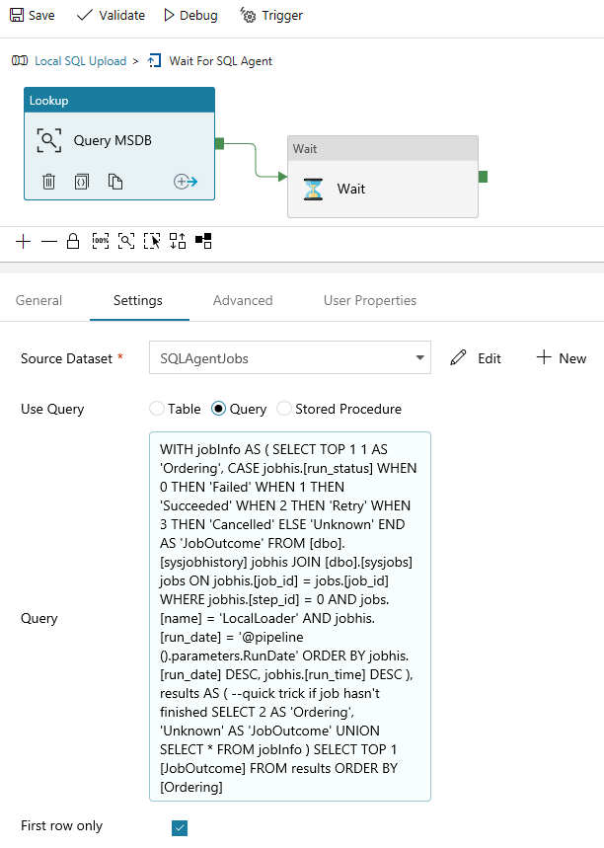Add output connection from Query MSDB
Screen dimensions: 604x848
pos(186,182)
